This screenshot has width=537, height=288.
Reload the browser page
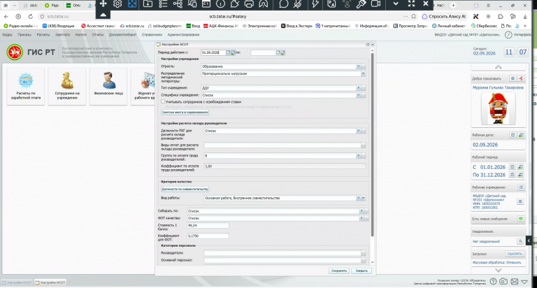point(31,17)
